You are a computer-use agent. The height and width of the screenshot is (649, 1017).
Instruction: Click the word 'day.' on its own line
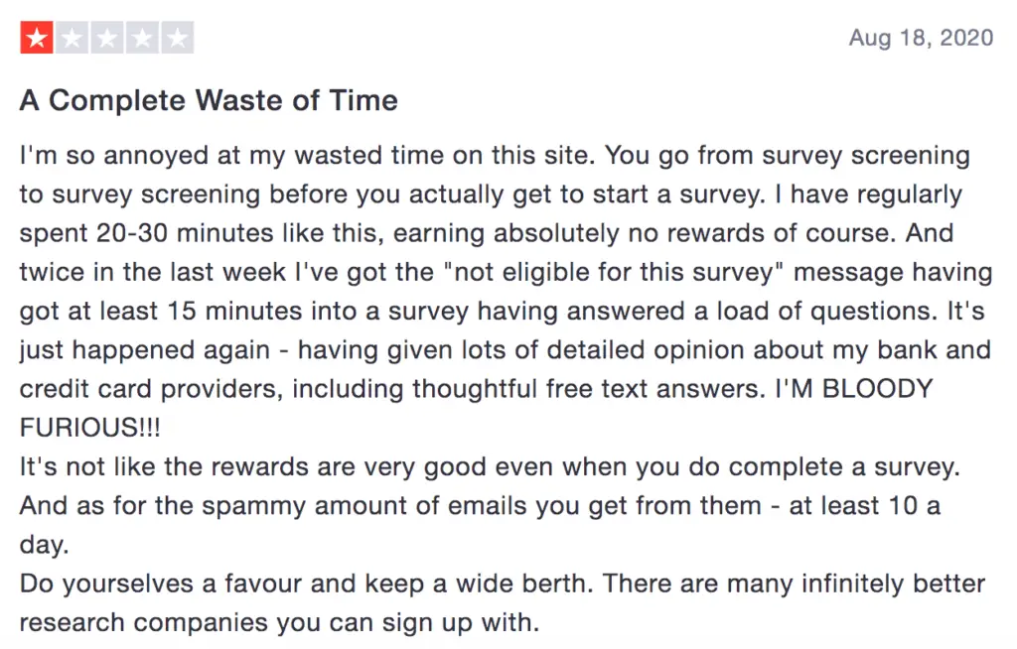(44, 545)
